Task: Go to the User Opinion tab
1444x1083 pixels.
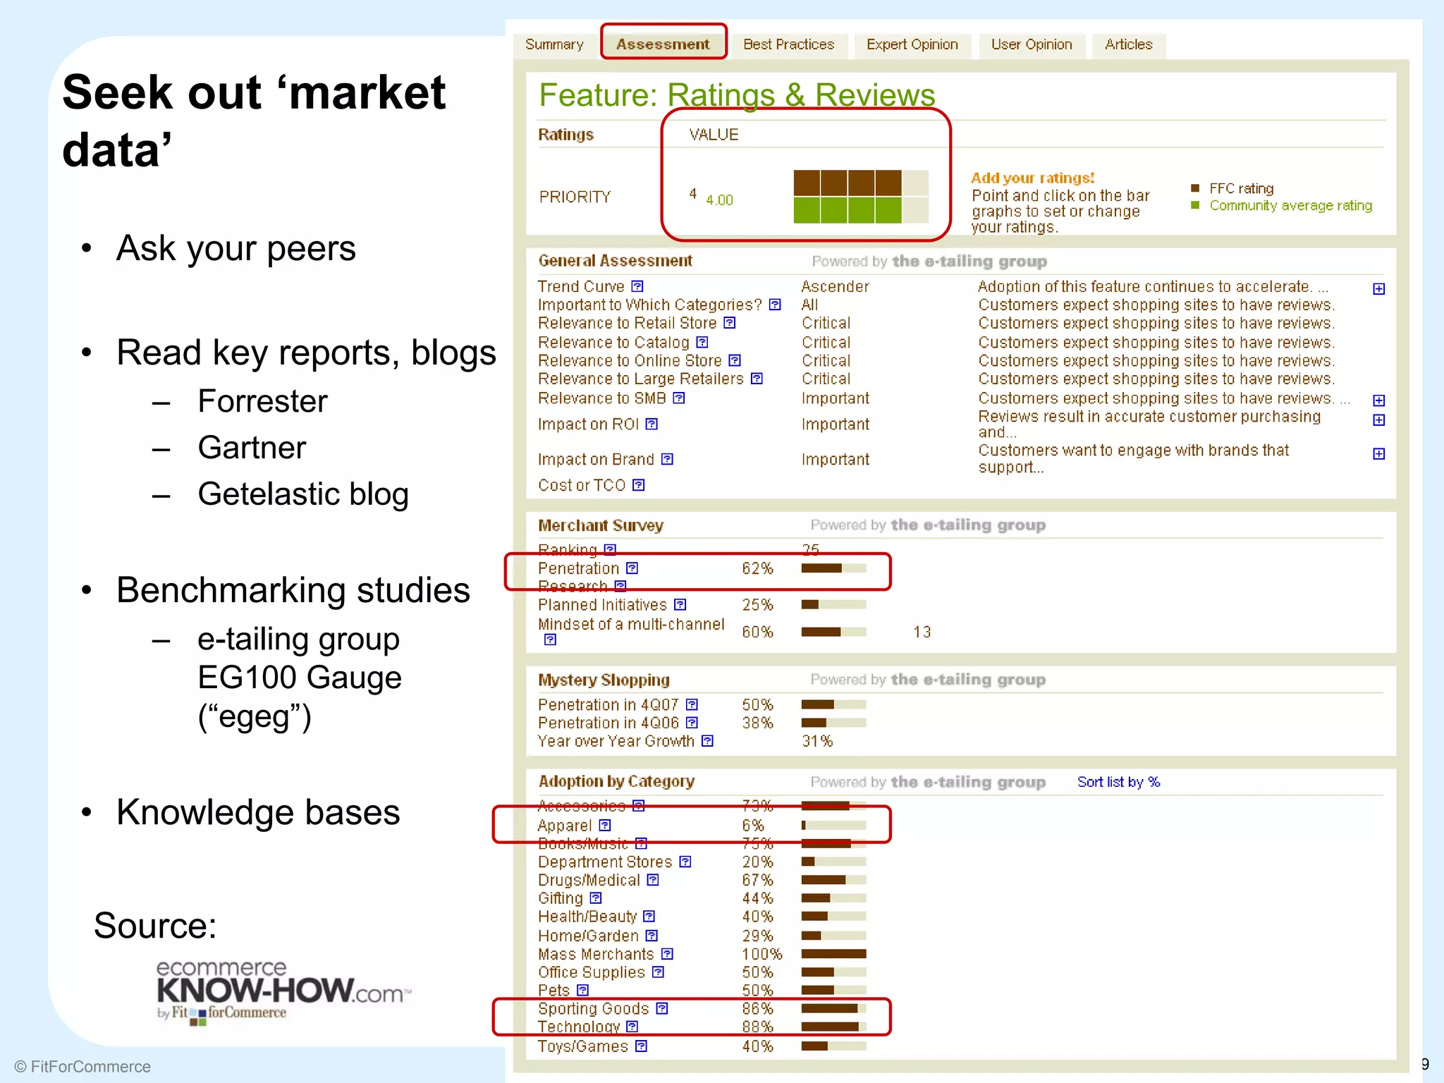Action: tap(1032, 44)
